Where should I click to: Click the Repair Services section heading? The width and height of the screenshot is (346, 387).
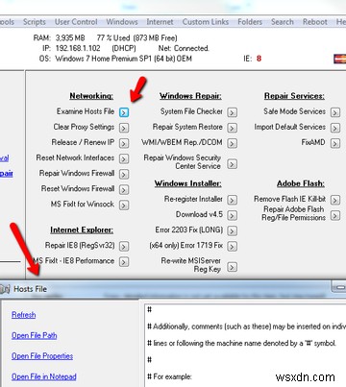pyautogui.click(x=294, y=96)
